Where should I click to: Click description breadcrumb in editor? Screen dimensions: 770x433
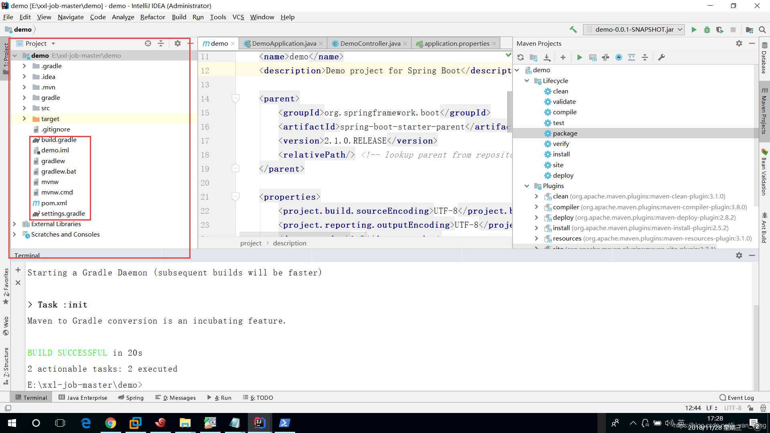coord(290,243)
